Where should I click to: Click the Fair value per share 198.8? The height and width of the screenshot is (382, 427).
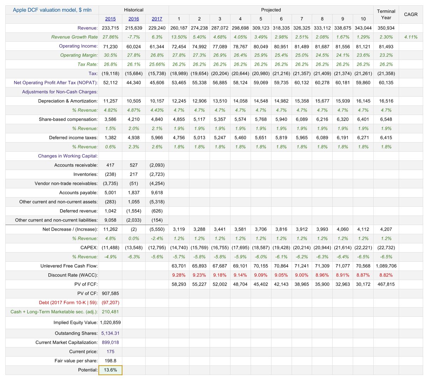[x=110, y=361]
